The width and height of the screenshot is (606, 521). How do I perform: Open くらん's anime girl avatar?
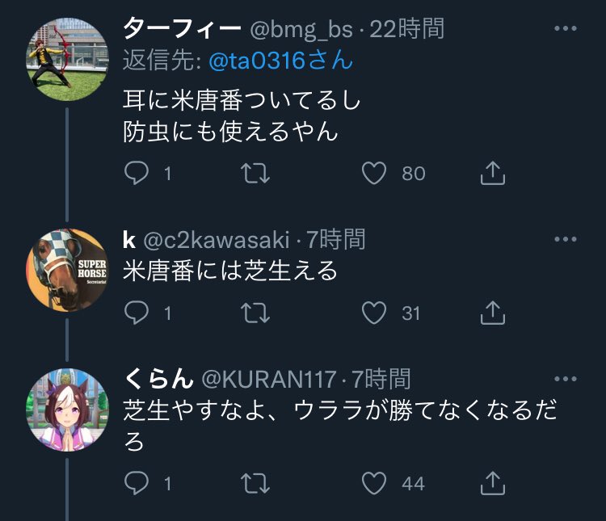point(68,406)
